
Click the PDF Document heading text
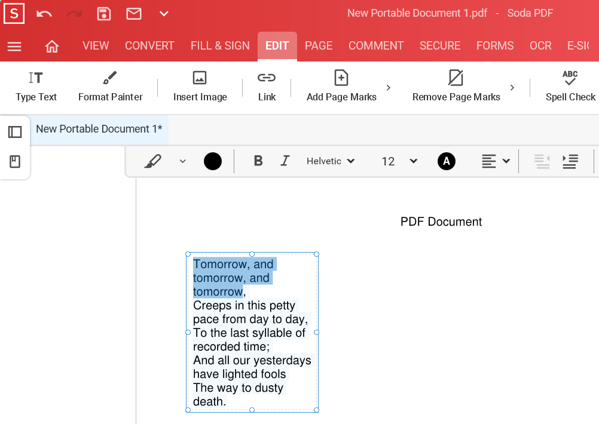tap(441, 222)
